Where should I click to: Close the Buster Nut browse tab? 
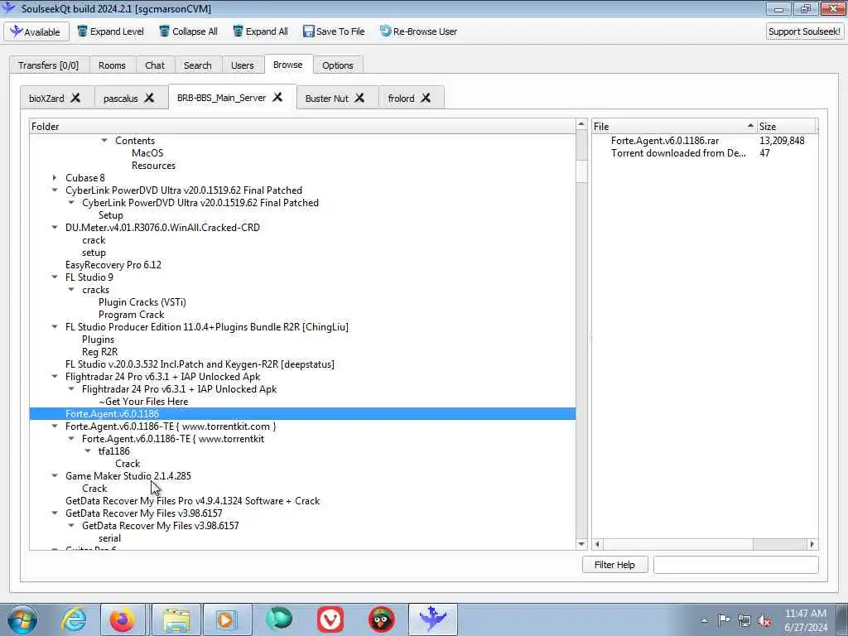tap(359, 98)
